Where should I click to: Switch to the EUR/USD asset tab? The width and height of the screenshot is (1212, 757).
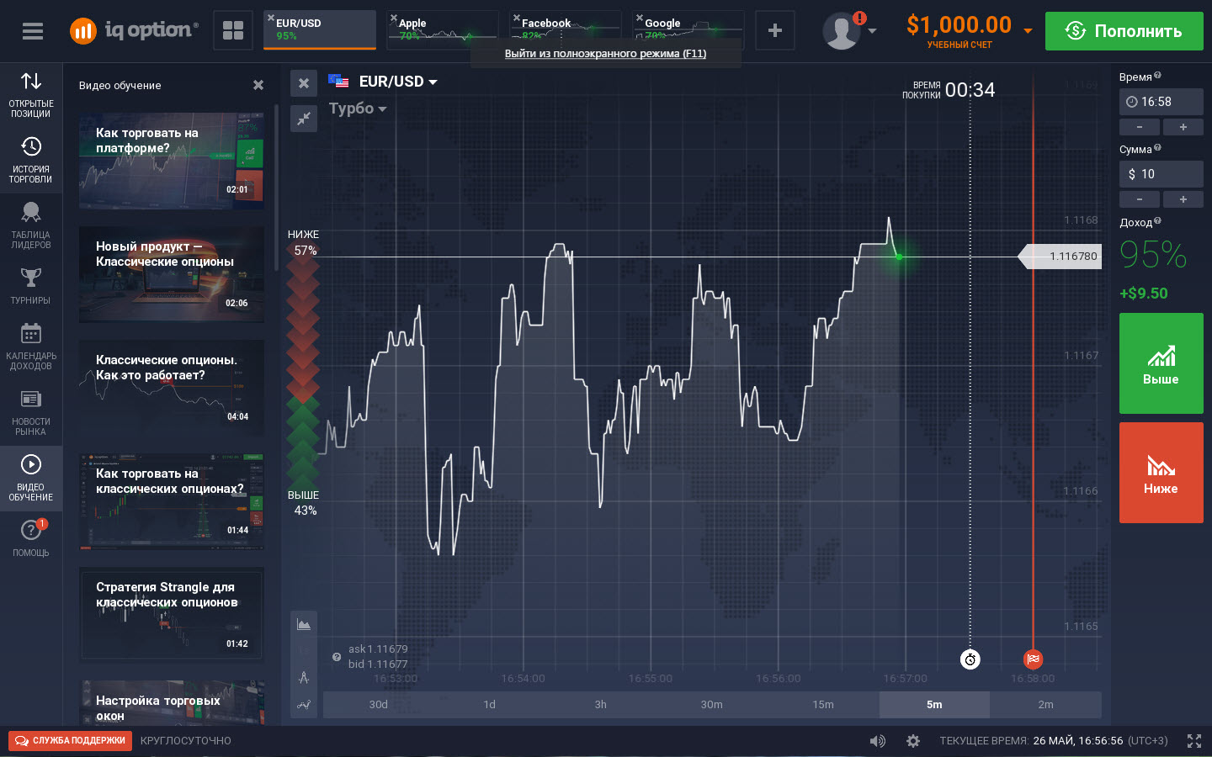point(320,30)
